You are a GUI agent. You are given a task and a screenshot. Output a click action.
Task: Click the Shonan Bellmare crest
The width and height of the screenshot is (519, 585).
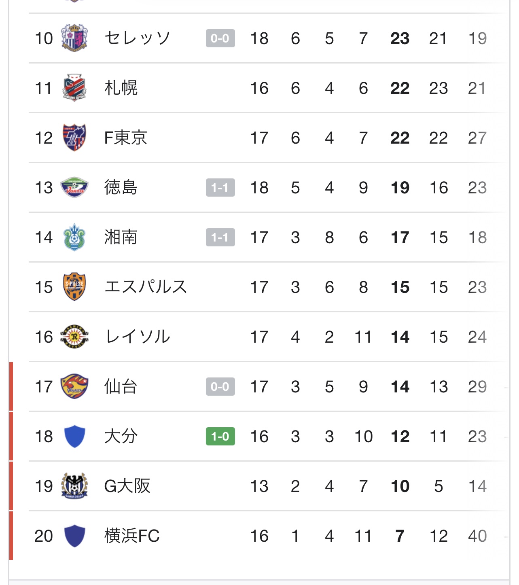pos(74,237)
